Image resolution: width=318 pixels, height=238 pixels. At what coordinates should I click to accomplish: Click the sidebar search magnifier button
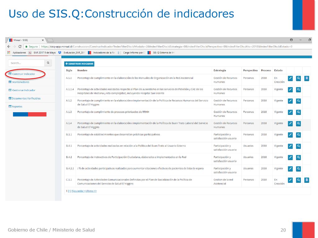pyautogui.click(x=48, y=63)
